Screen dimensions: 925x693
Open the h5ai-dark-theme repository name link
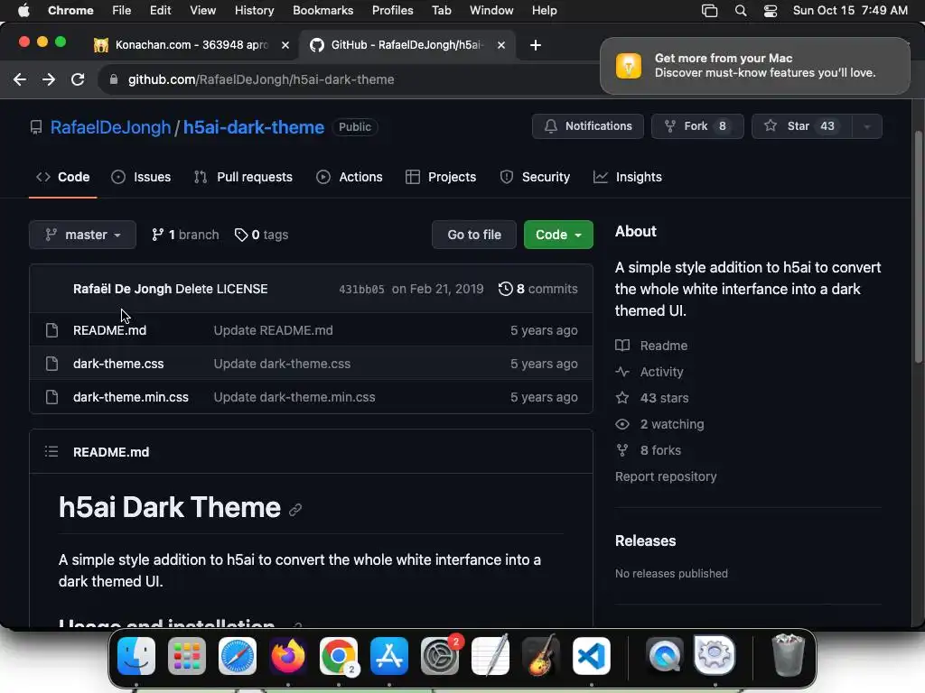(254, 127)
